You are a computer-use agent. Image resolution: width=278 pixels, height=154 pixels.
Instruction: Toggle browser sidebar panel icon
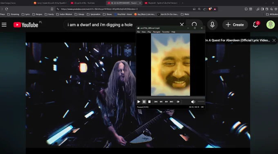click(x=262, y=9)
